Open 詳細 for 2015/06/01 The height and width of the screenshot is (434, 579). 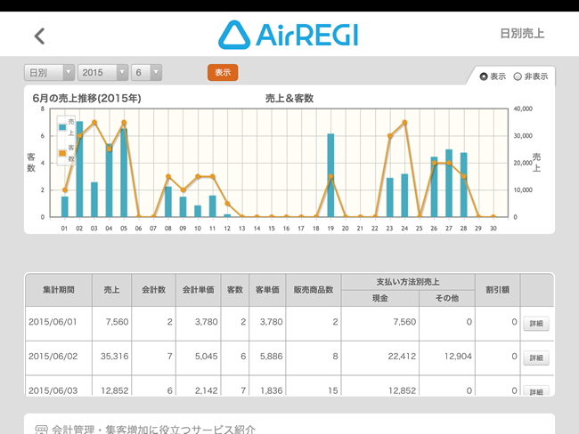(535, 324)
